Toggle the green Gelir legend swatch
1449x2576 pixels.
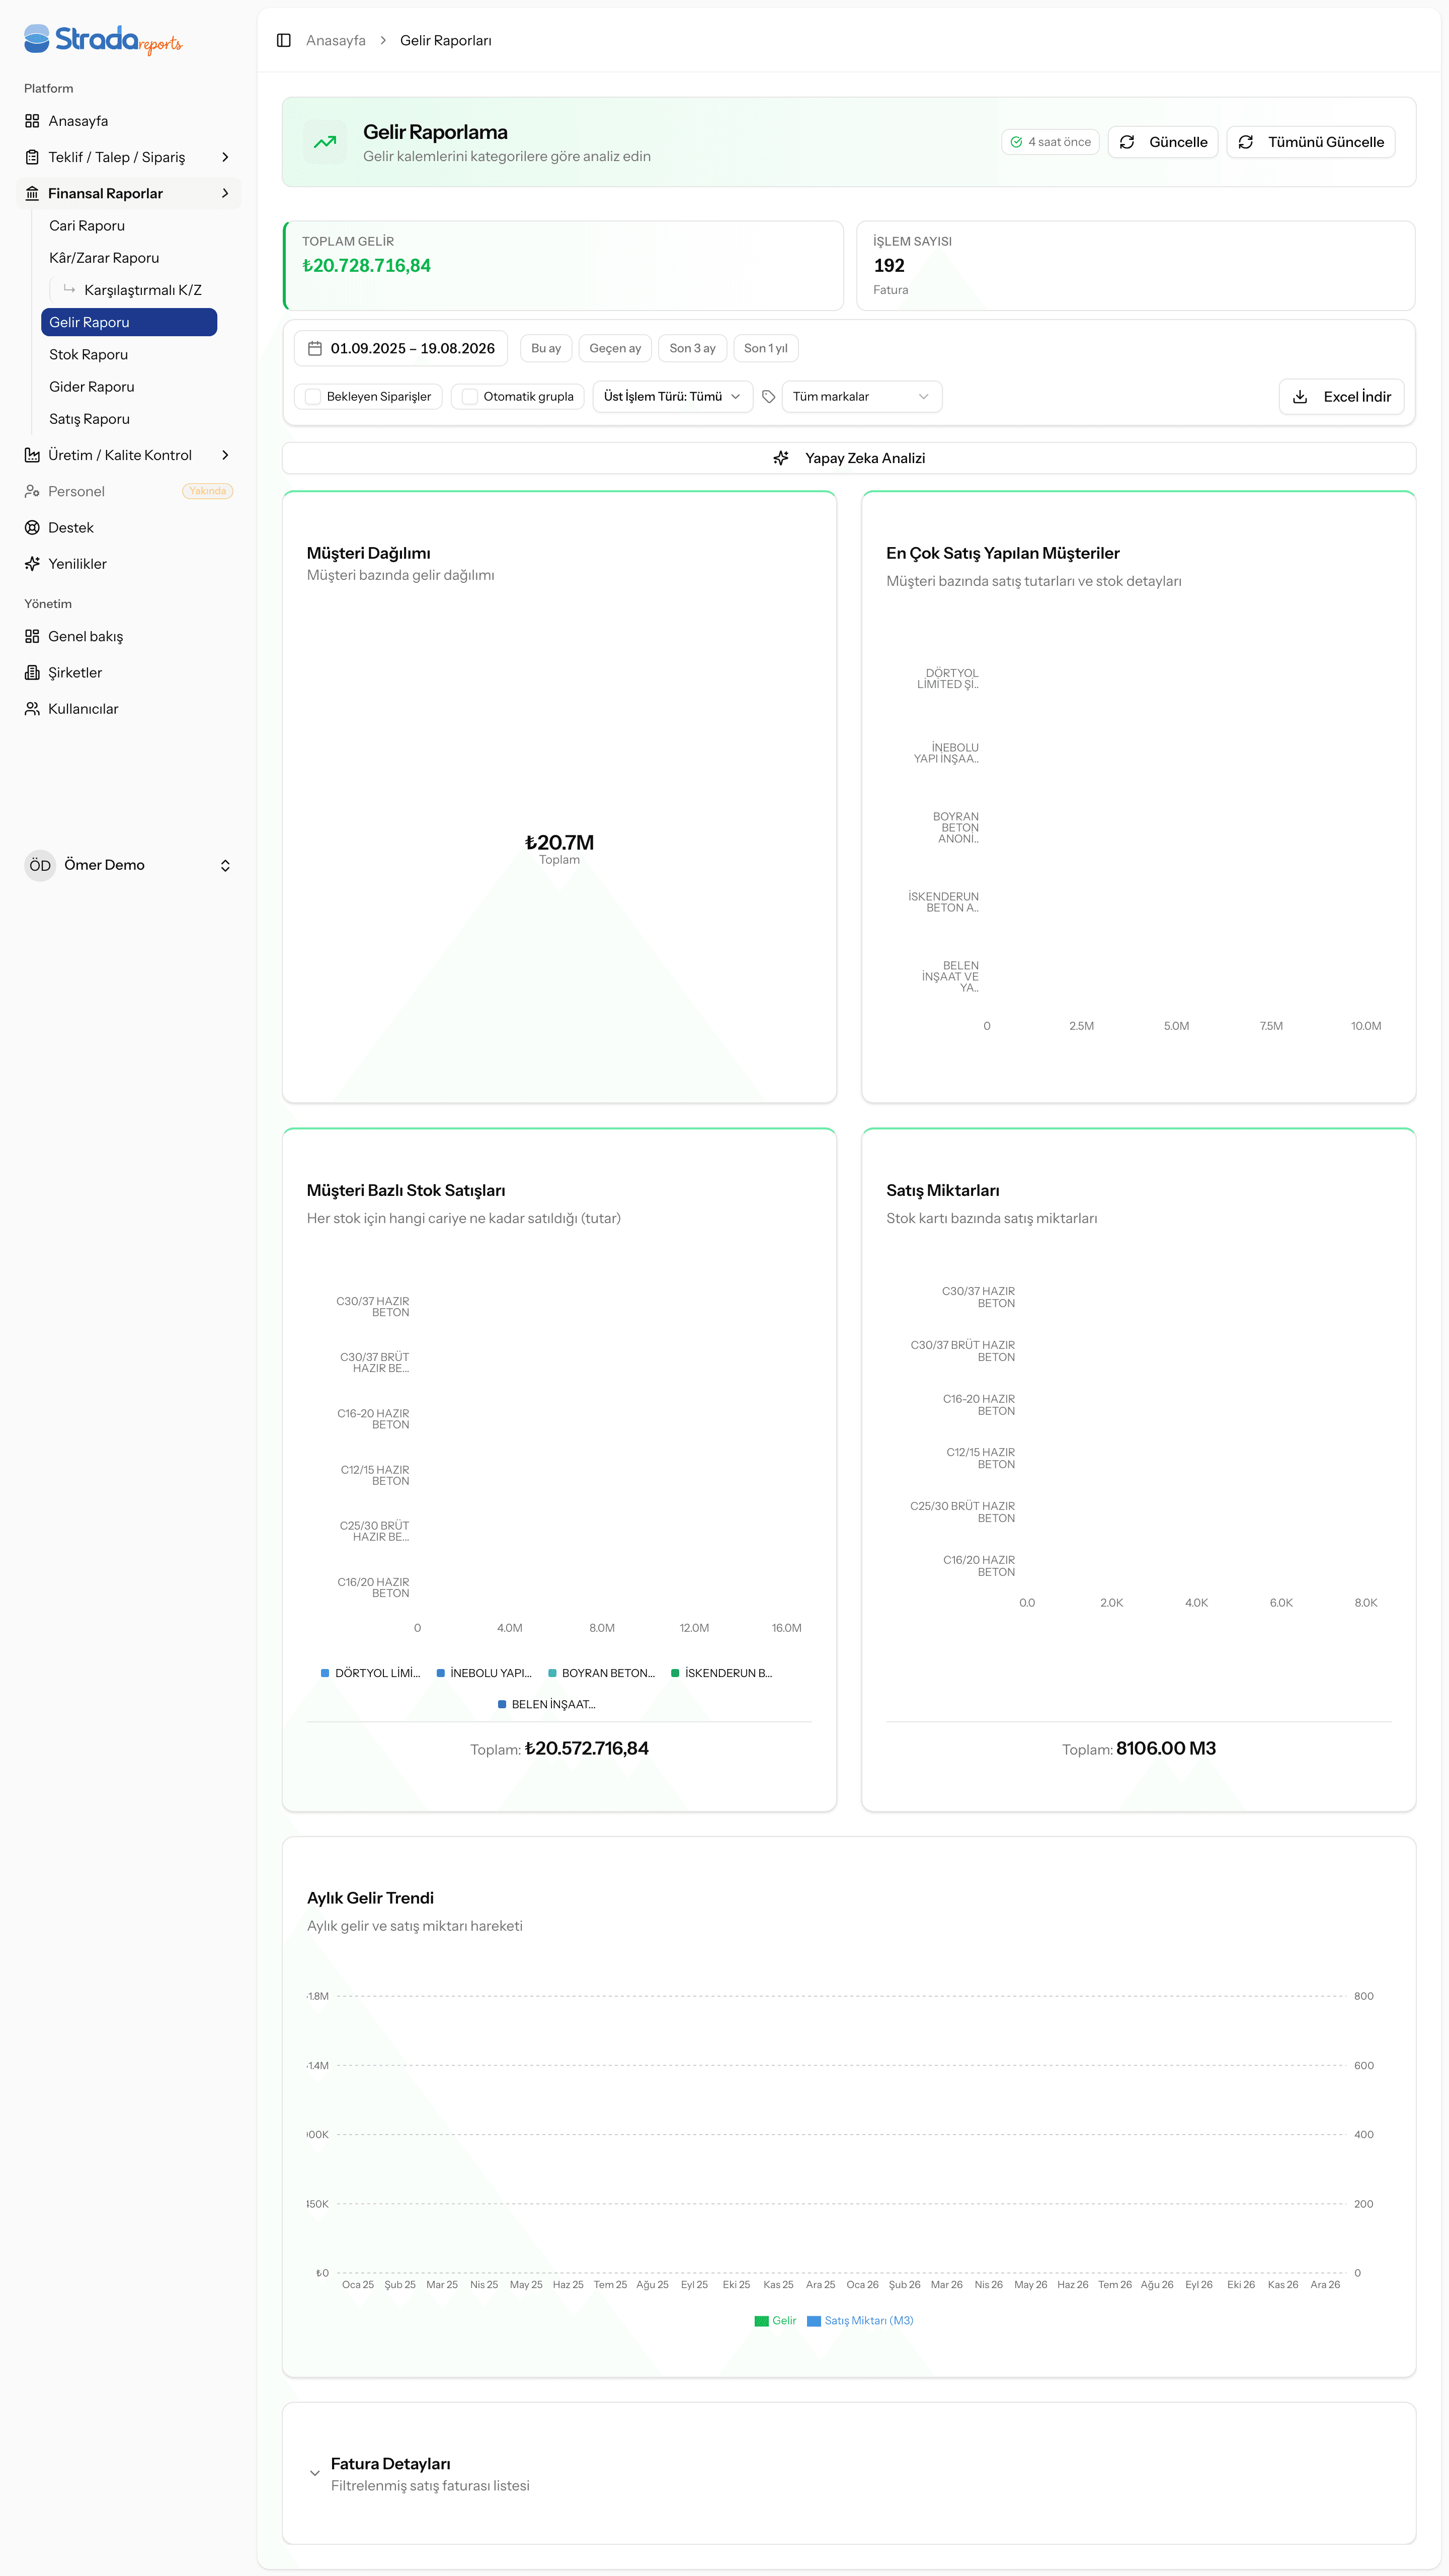tap(761, 2321)
